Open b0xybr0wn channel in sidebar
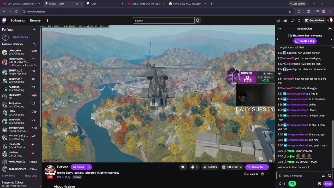Viewport: 334px width, 188px height. click(x=20, y=52)
